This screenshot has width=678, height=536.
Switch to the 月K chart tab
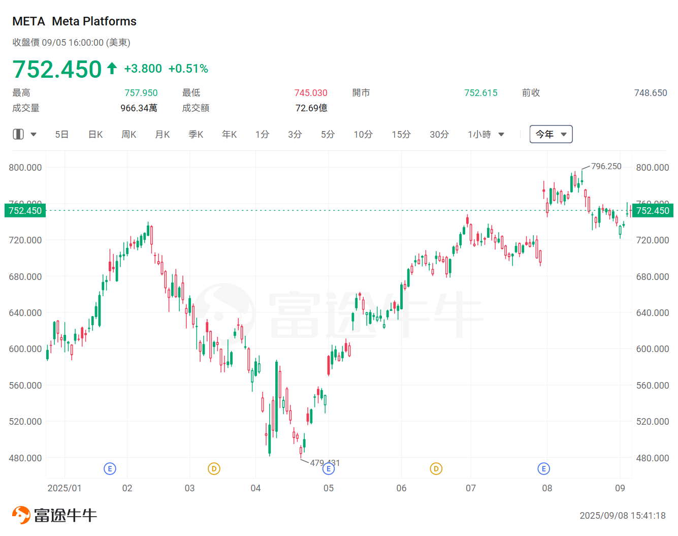click(163, 135)
